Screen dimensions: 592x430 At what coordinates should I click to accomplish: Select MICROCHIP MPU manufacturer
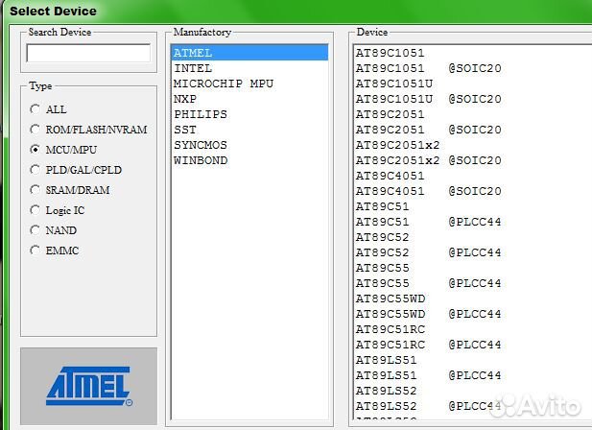(x=223, y=84)
